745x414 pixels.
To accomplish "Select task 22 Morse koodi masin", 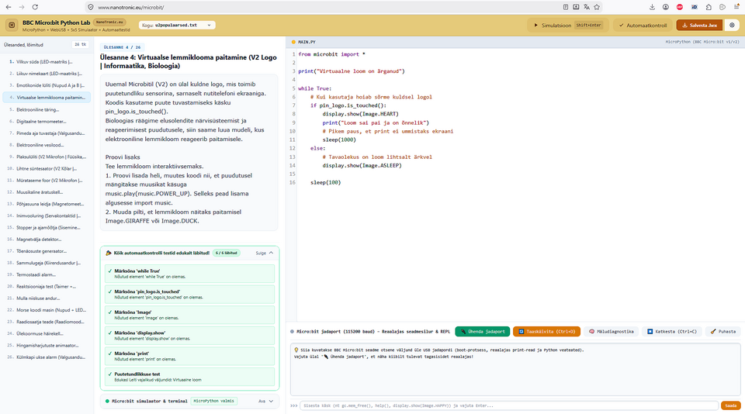I will tap(47, 310).
